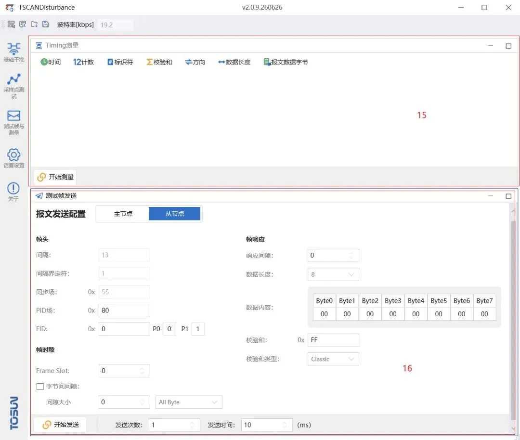Screen dimensions: 520x440
Task: Open the 基础干扰 sidebar page
Action: [x=13, y=52]
